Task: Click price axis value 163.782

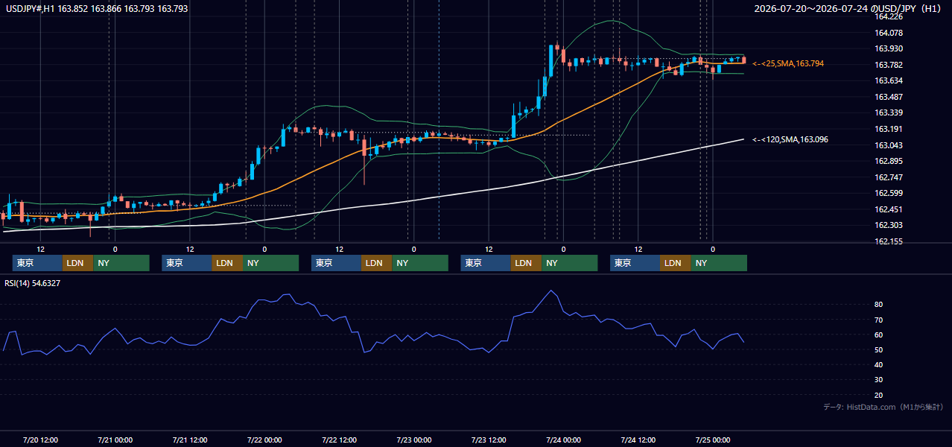Action: [889, 65]
